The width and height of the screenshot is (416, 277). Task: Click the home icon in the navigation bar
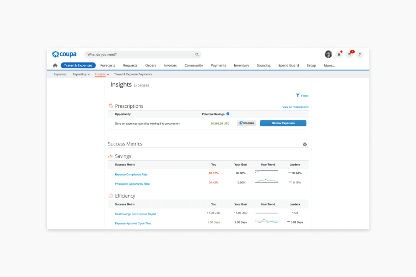coord(55,65)
